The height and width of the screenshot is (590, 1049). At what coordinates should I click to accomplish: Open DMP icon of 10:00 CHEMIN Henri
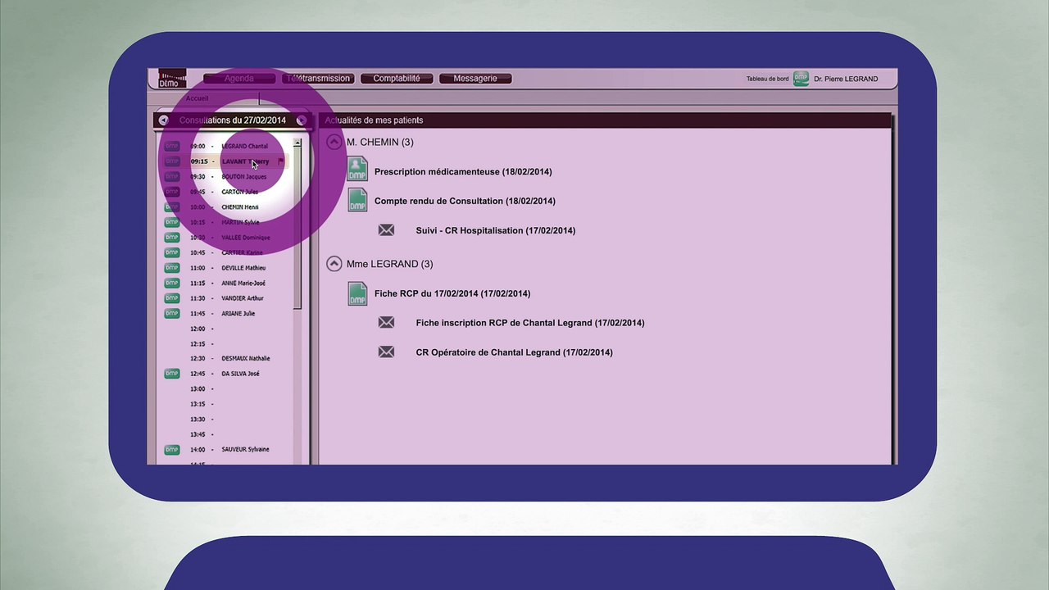[171, 206]
